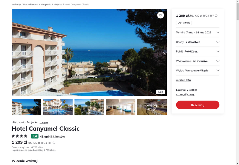Go to Hiszpania in breadcrumb
Viewport: 239px width, 165px height.
pos(46,4)
